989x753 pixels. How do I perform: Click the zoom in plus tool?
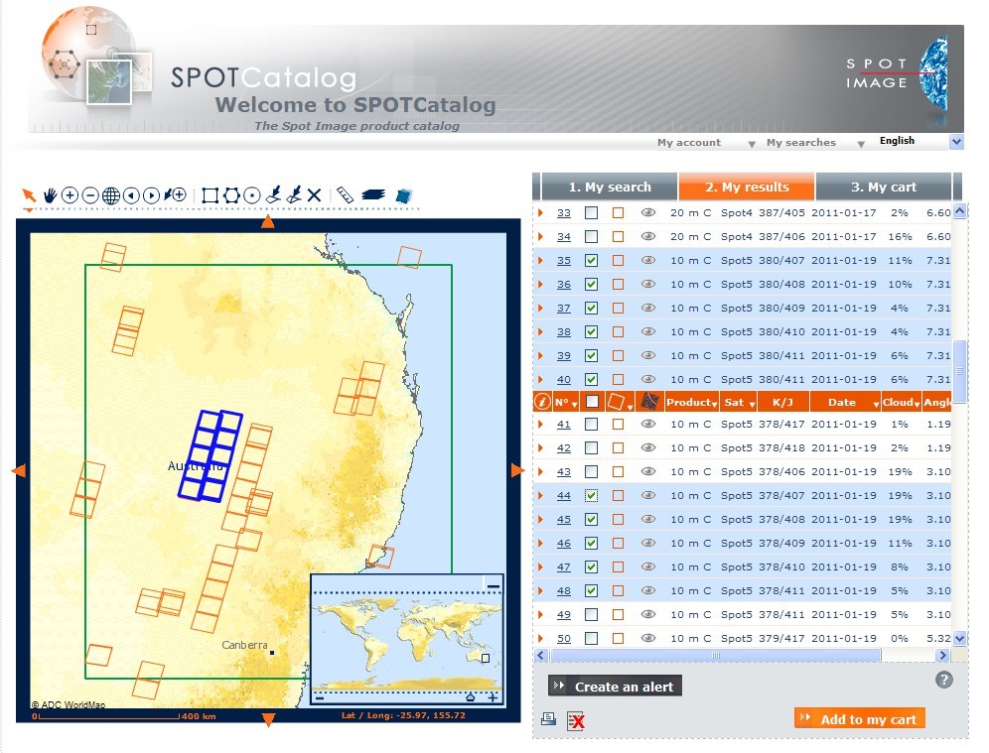pos(70,195)
